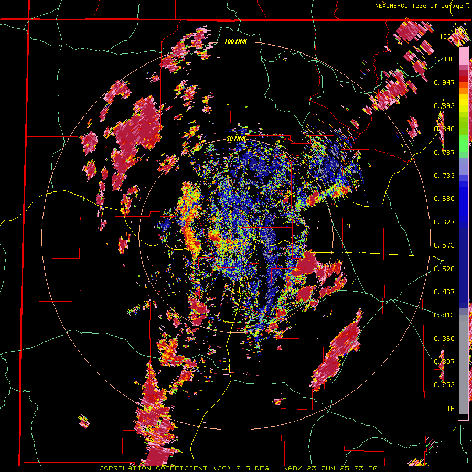This screenshot has width=472, height=472.
Task: Click the 0.573 scale value
Action: coord(444,245)
